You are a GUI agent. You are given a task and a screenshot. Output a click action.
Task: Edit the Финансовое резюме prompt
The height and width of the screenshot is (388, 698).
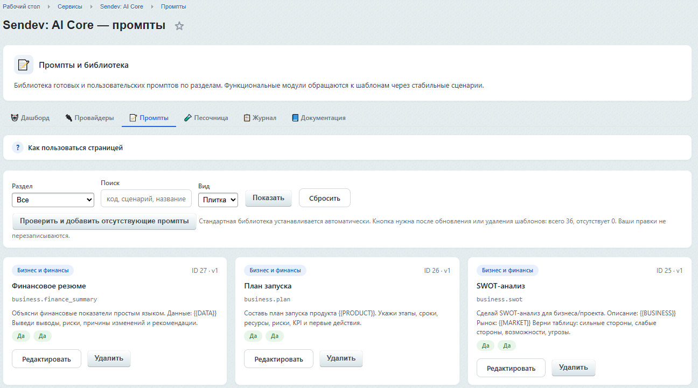pyautogui.click(x=46, y=359)
